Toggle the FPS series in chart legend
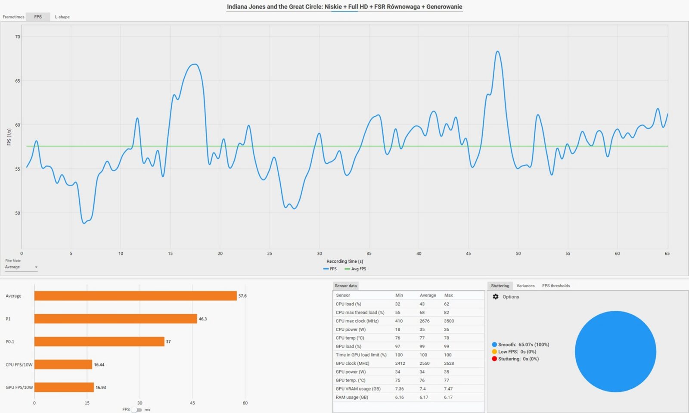The image size is (689, 413). (330, 269)
